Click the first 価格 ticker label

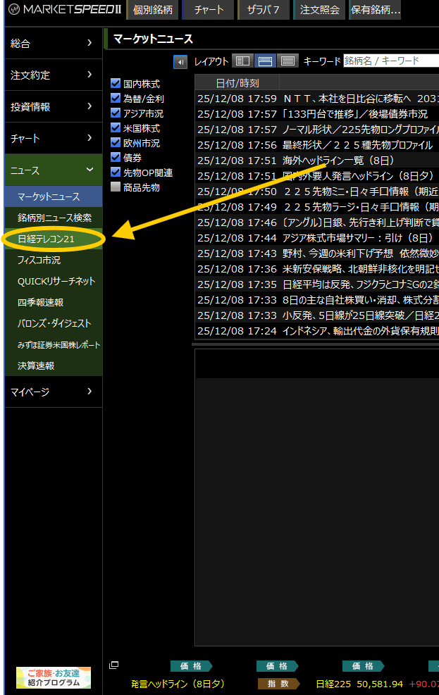(x=191, y=665)
